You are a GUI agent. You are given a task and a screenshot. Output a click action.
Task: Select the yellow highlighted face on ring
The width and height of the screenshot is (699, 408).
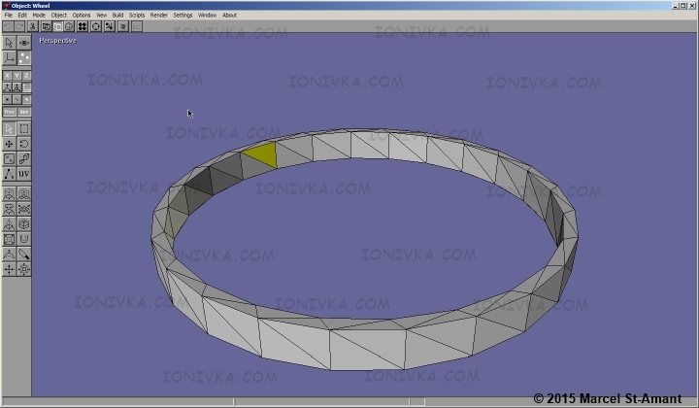point(261,153)
